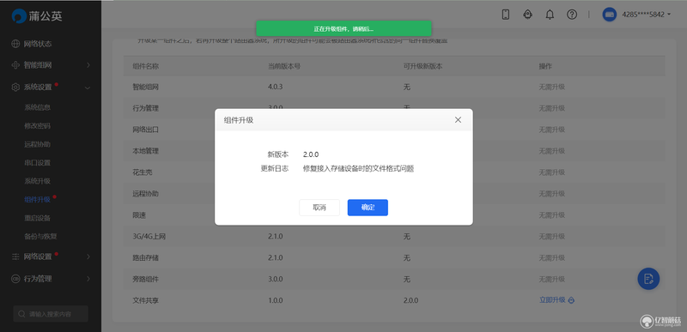This screenshot has width=687, height=332.
Task: Click 旁路组件 component name
Action: click(145, 279)
